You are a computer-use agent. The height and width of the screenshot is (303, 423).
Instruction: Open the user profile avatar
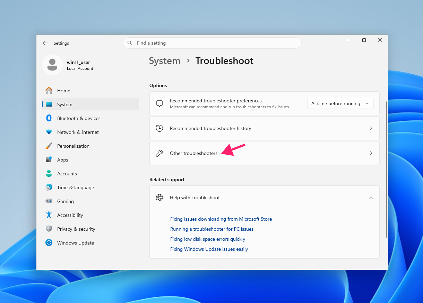52,65
